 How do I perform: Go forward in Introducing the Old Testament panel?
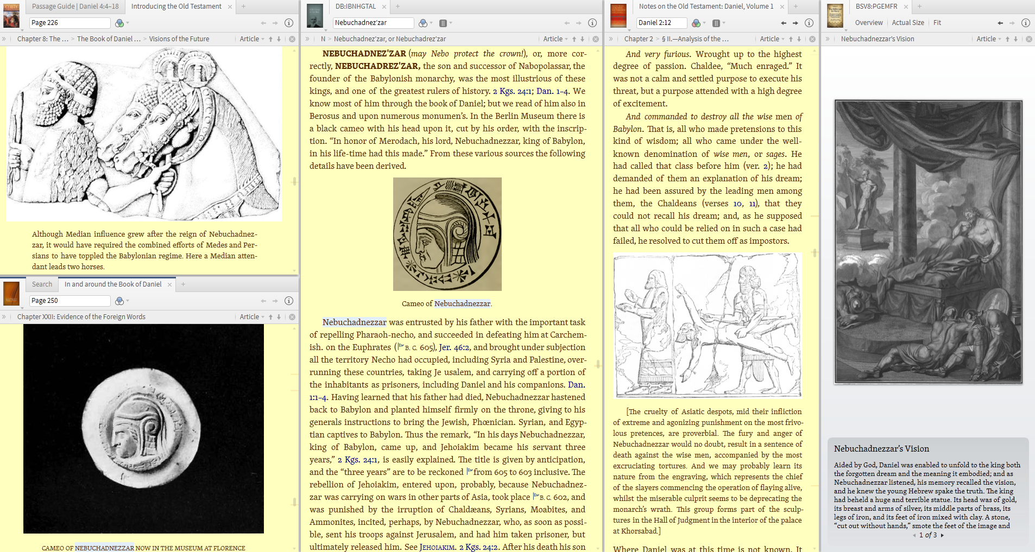275,23
